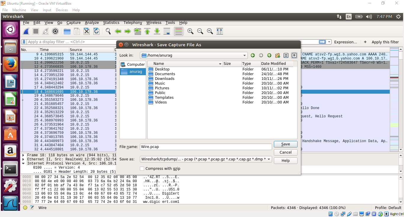404x217 pixels.
Task: Click the reload capture file icon
Action: coord(96,31)
